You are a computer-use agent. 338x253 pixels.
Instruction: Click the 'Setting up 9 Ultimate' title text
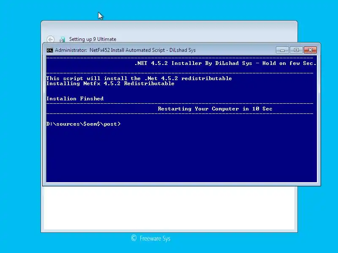pyautogui.click(x=93, y=39)
